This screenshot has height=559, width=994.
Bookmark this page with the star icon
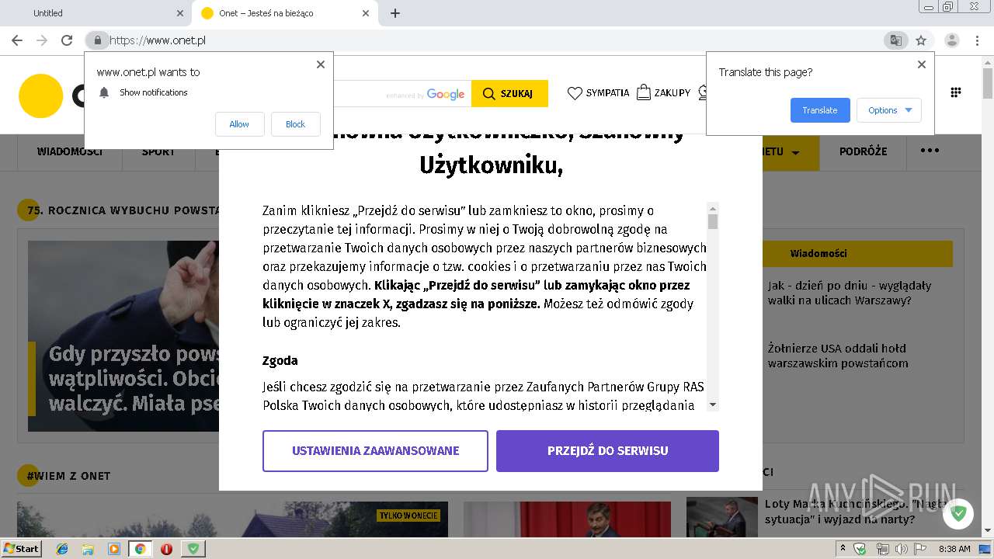[921, 40]
